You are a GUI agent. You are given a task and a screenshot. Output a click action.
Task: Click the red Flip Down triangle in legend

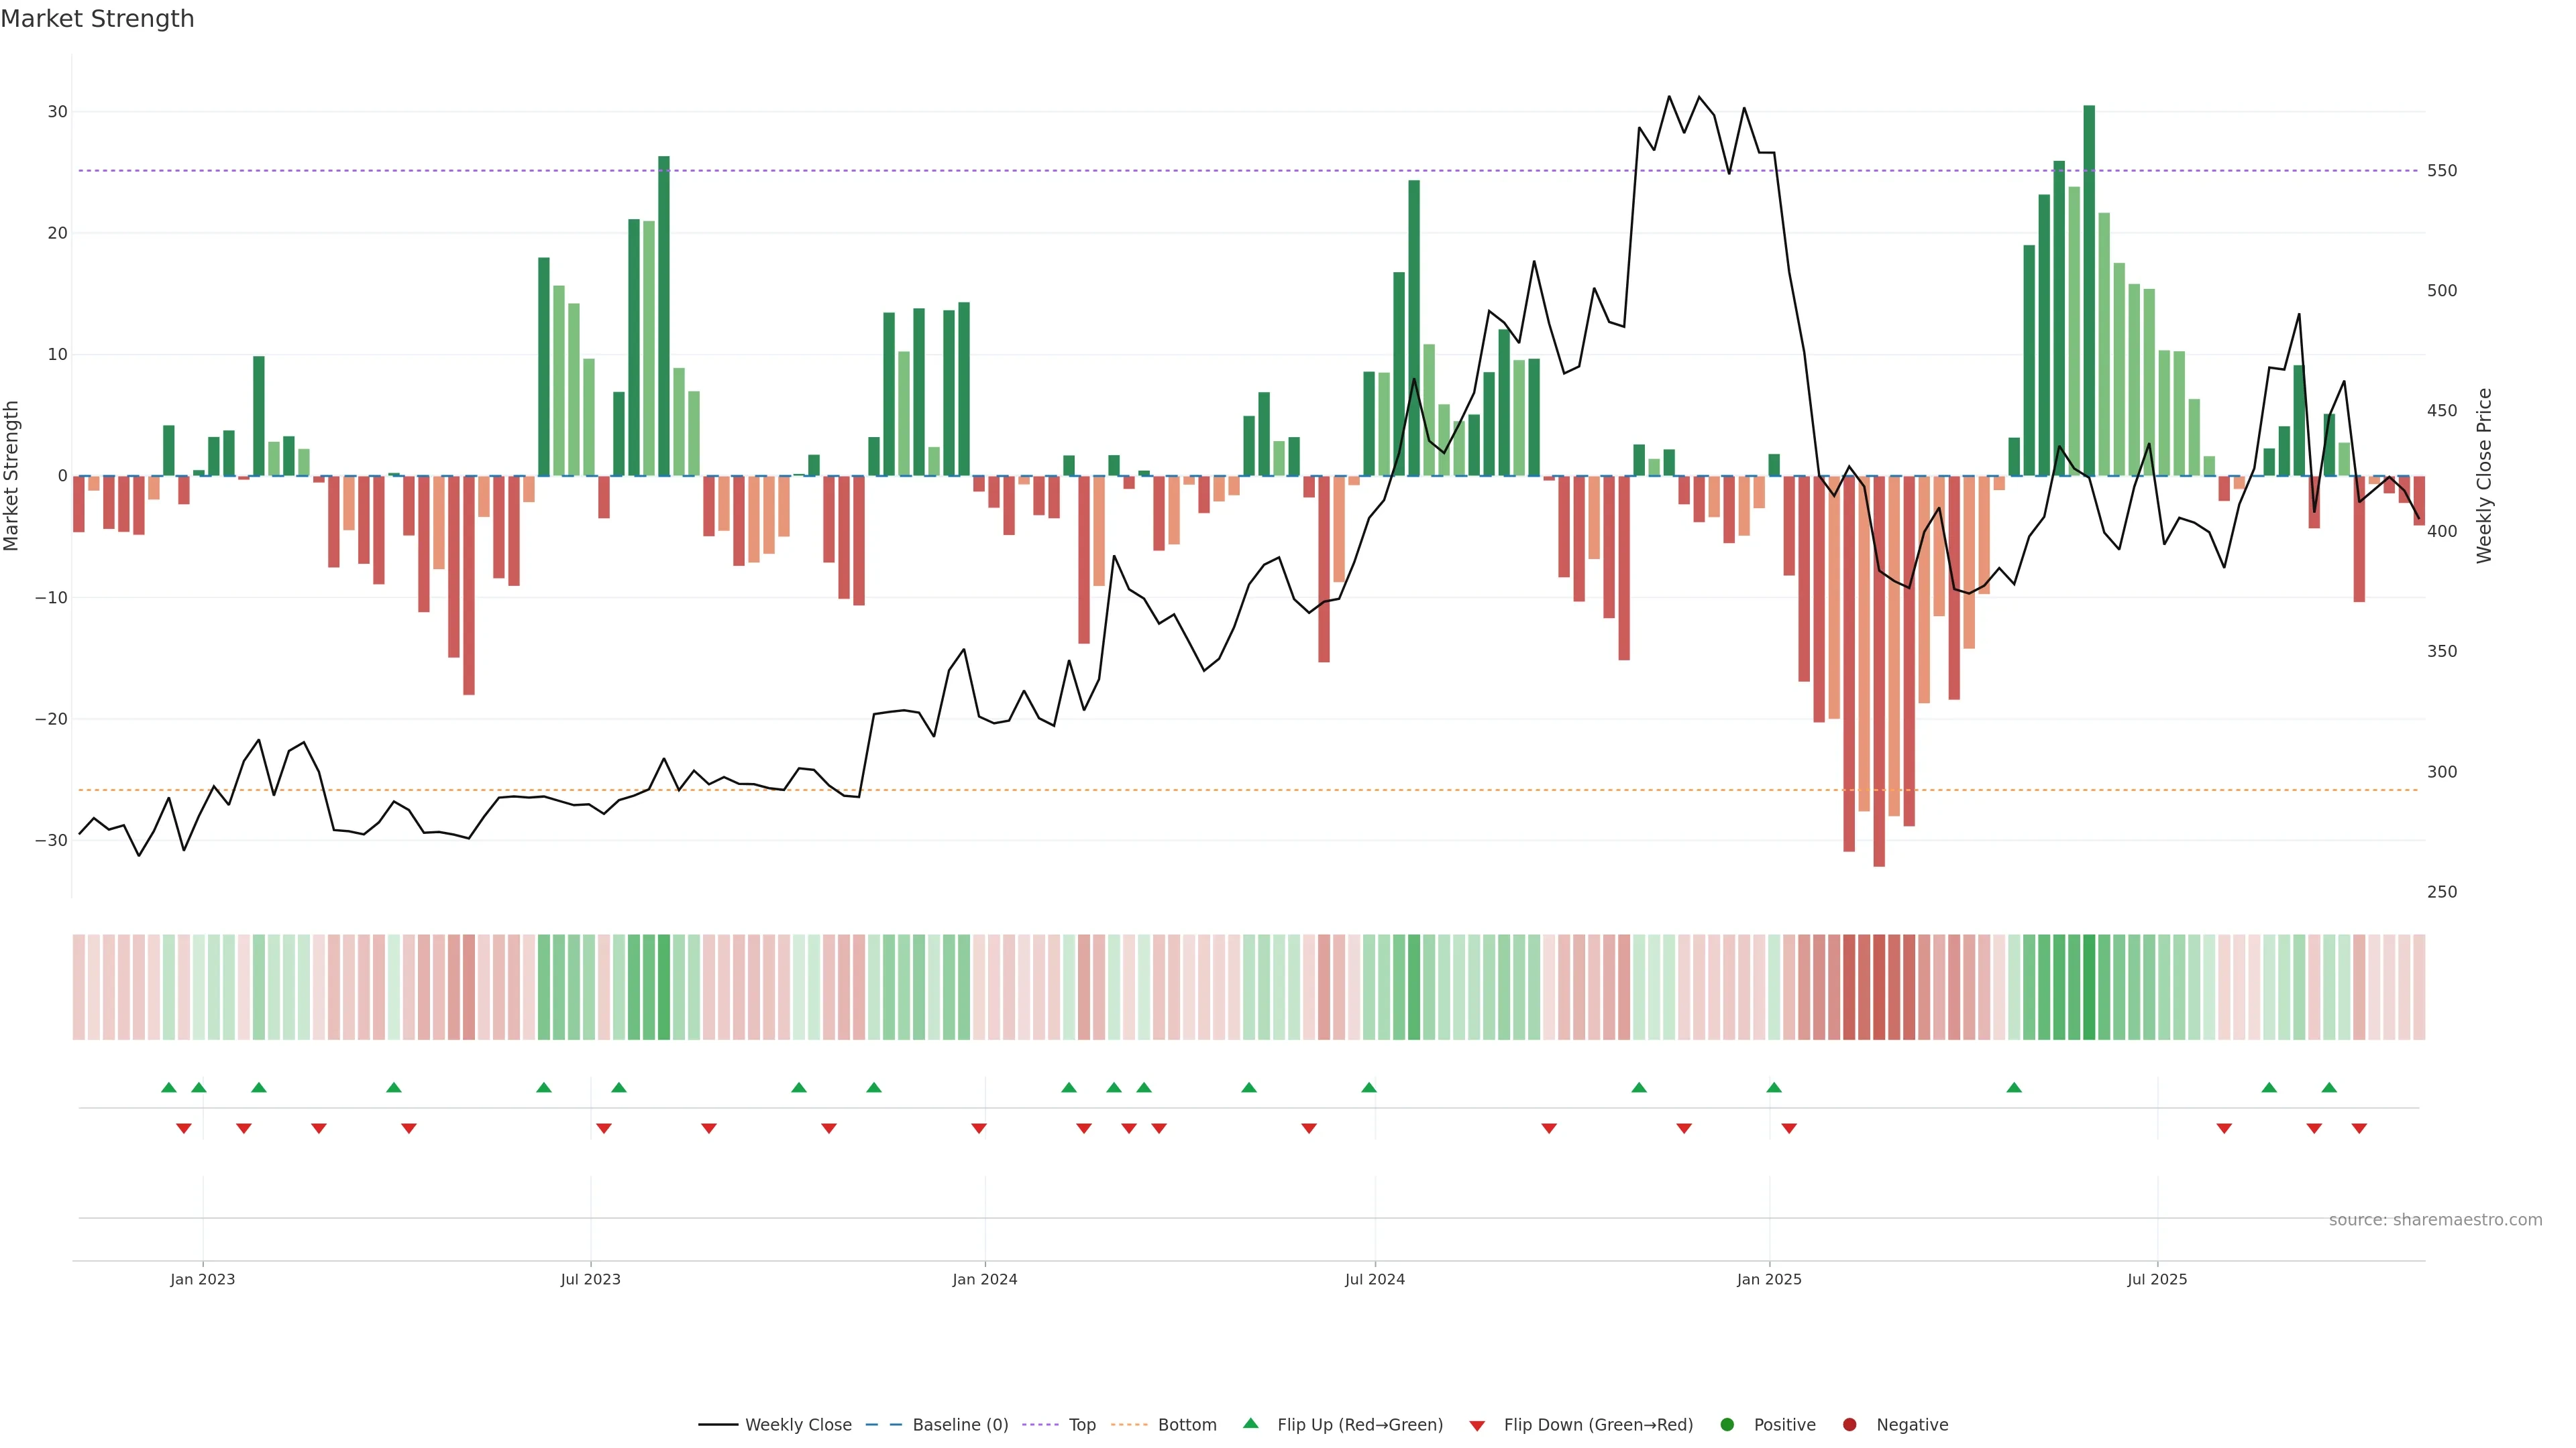(x=1477, y=1425)
